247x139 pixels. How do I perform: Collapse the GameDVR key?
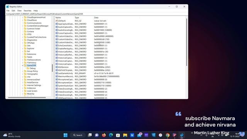point(22,65)
